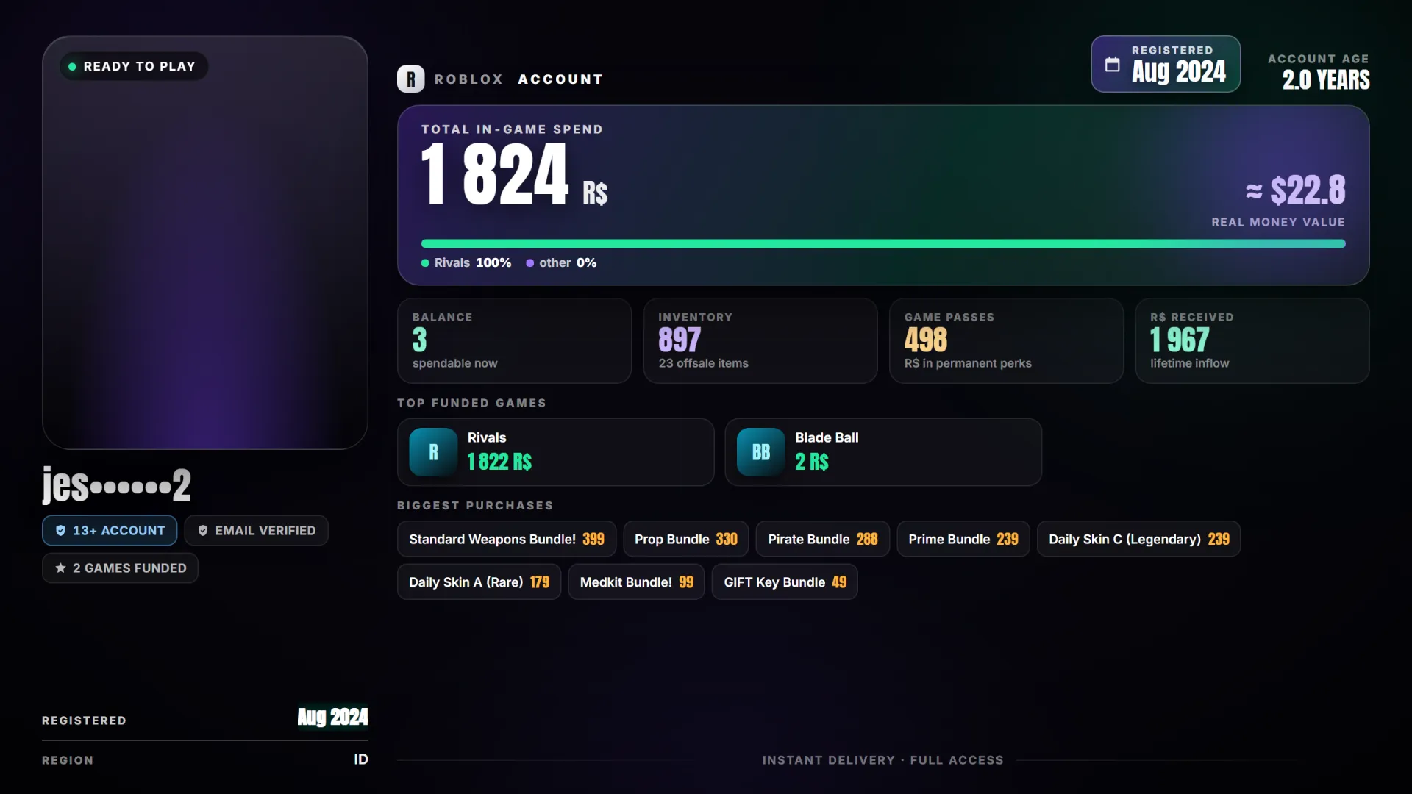The height and width of the screenshot is (794, 1412).
Task: Click the green Rivals legend dot
Action: click(x=425, y=263)
